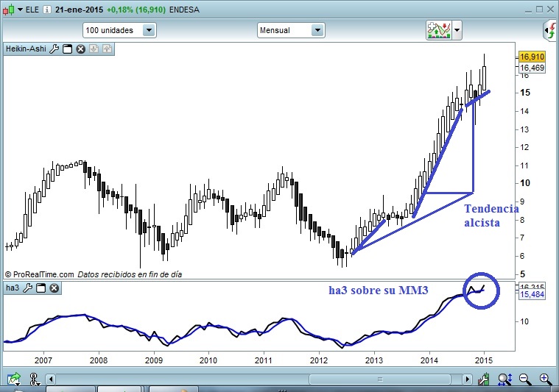Click the red-green arrows icon at toolbar right edge

tap(551, 30)
